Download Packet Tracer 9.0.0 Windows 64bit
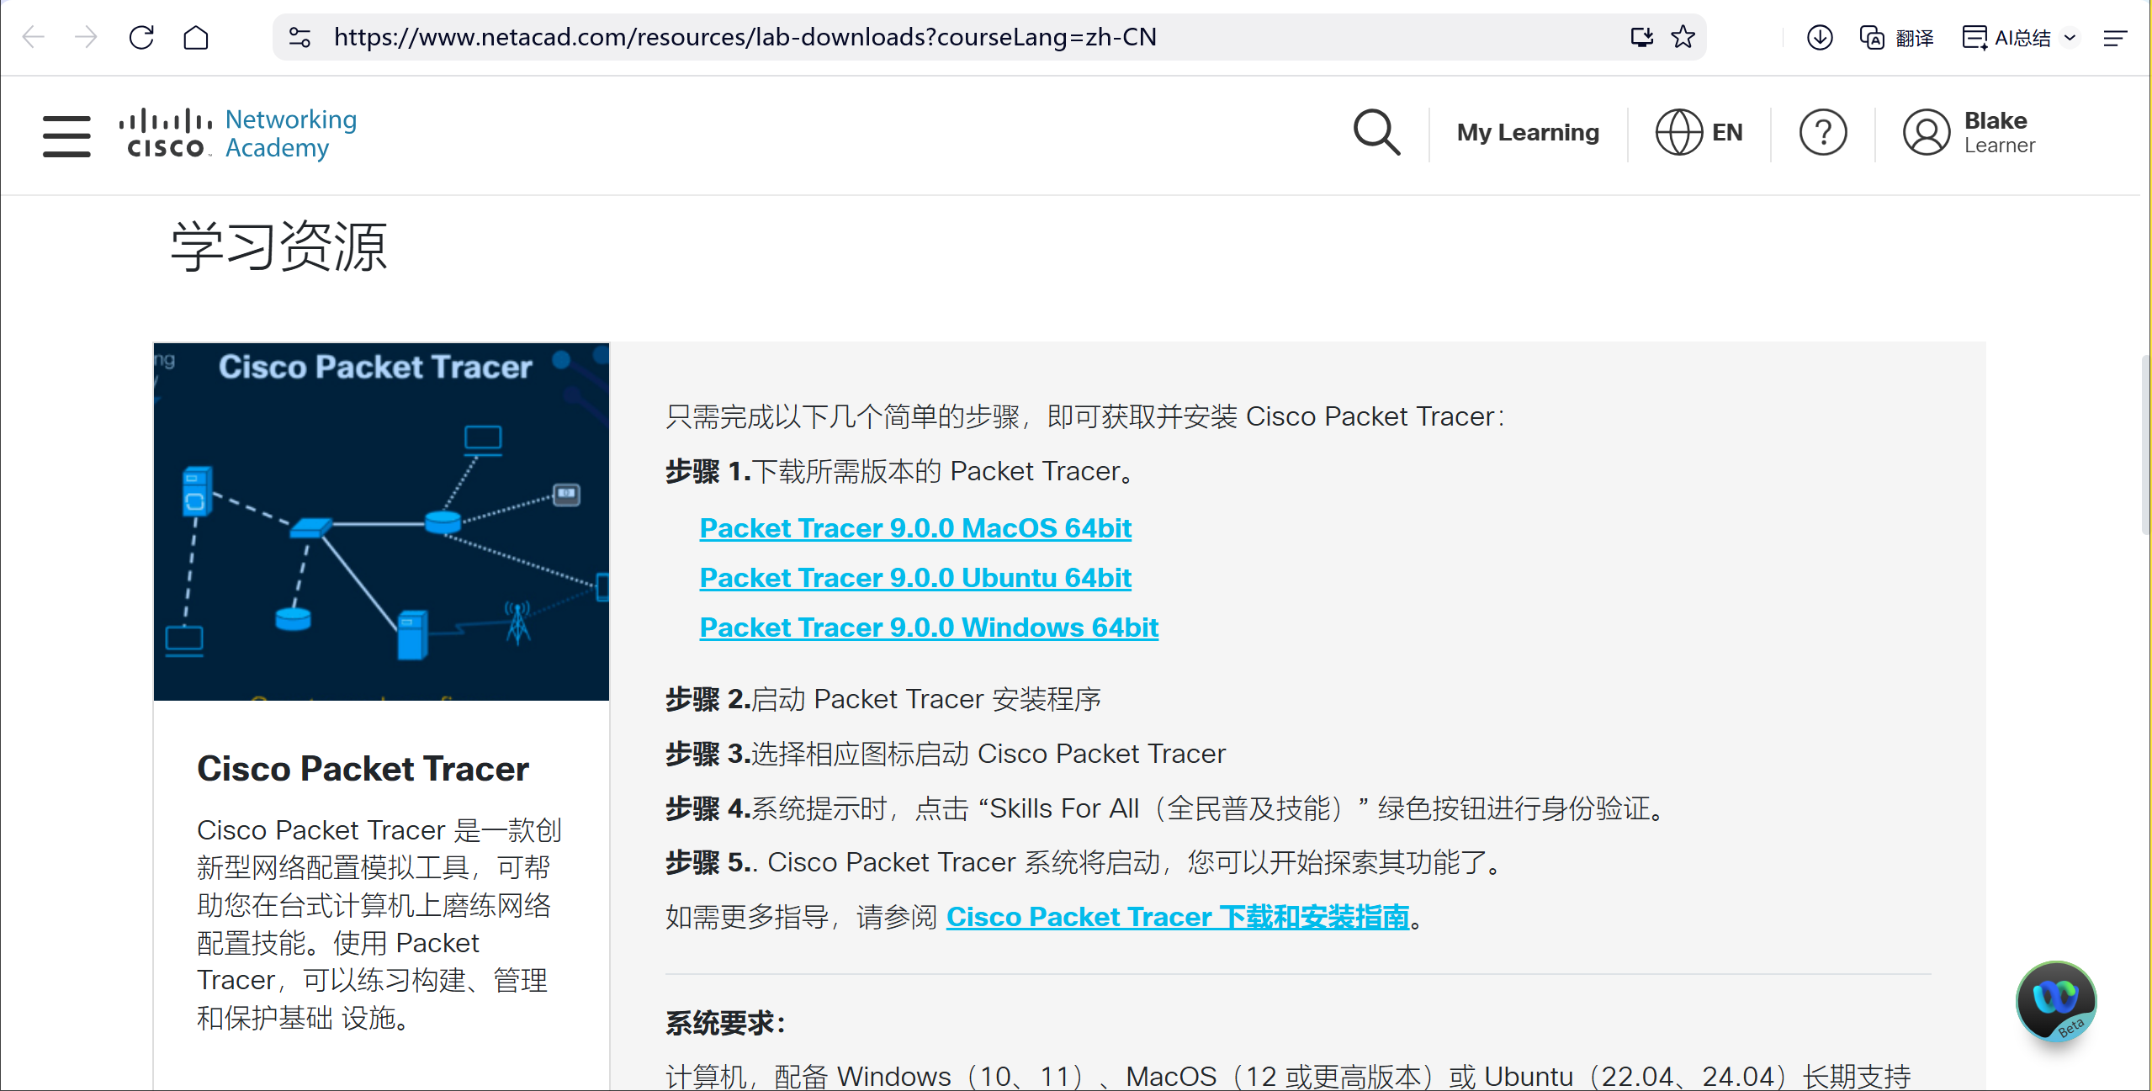The width and height of the screenshot is (2152, 1091). pos(929,628)
